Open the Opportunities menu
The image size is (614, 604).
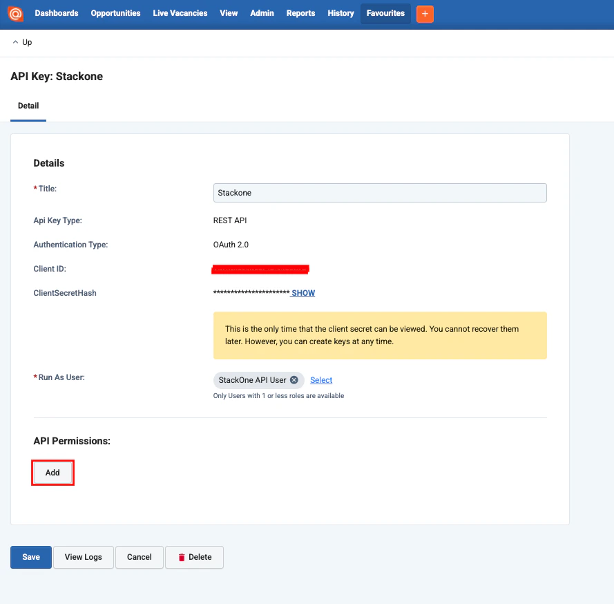[115, 13]
